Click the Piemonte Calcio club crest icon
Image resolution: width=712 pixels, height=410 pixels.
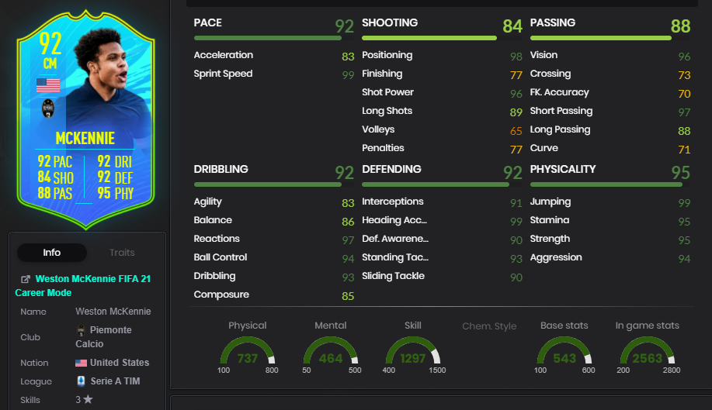coord(81,330)
